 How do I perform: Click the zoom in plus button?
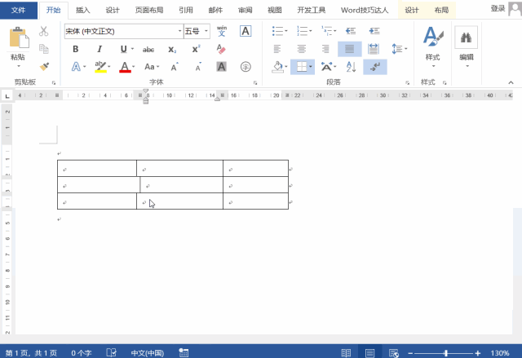tap(478, 353)
